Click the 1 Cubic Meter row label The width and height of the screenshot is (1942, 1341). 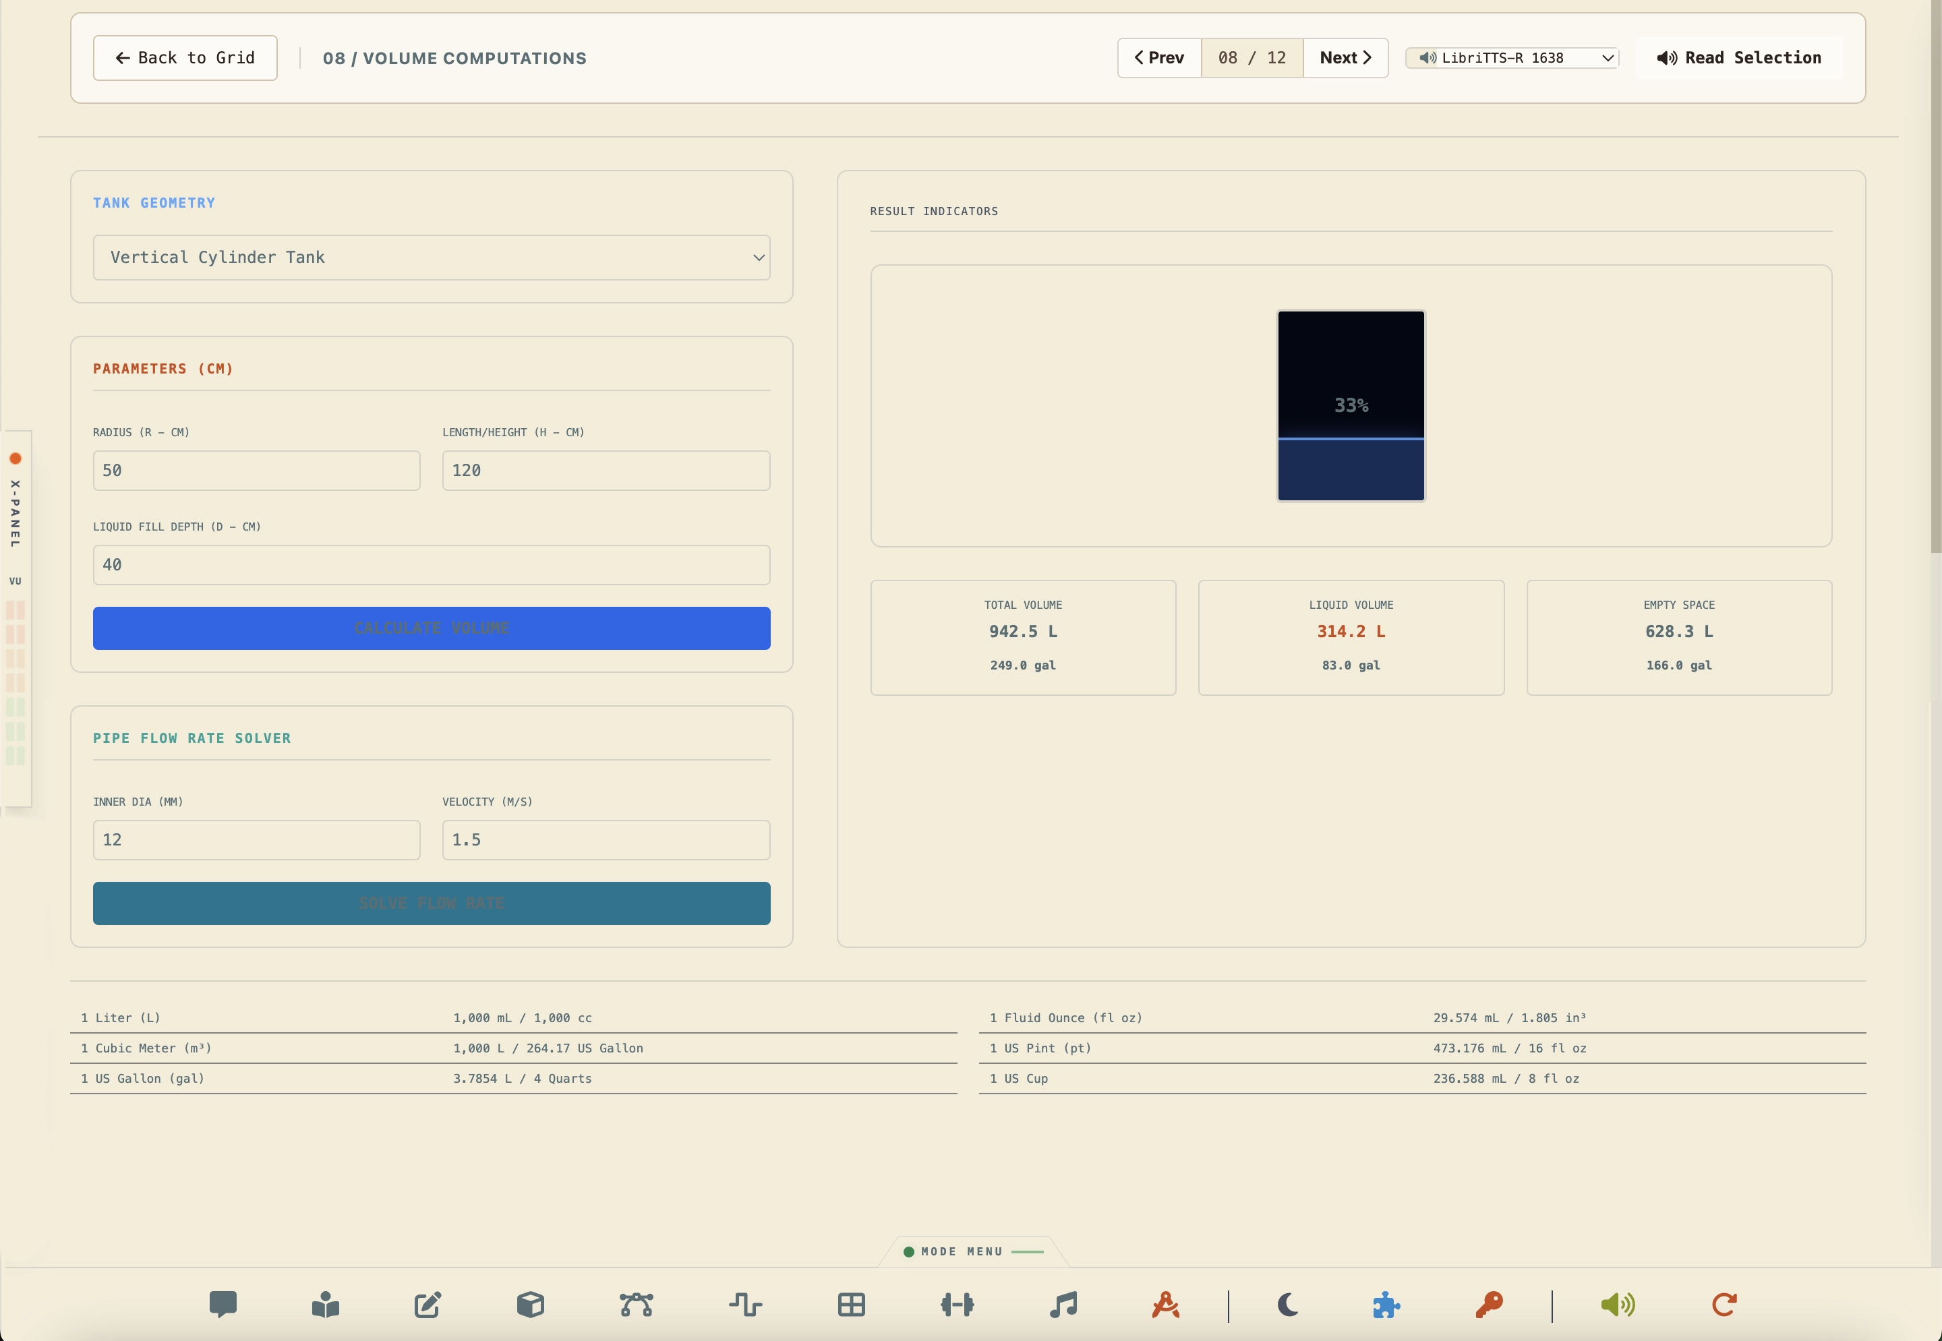(146, 1048)
